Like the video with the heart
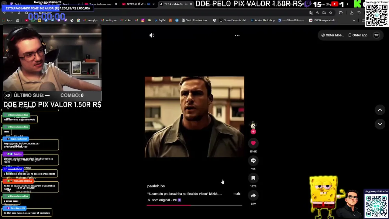This screenshot has height=219, width=389. point(253,143)
